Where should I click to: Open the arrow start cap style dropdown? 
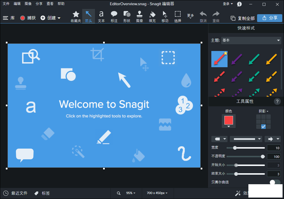pyautogui.click(x=219, y=139)
